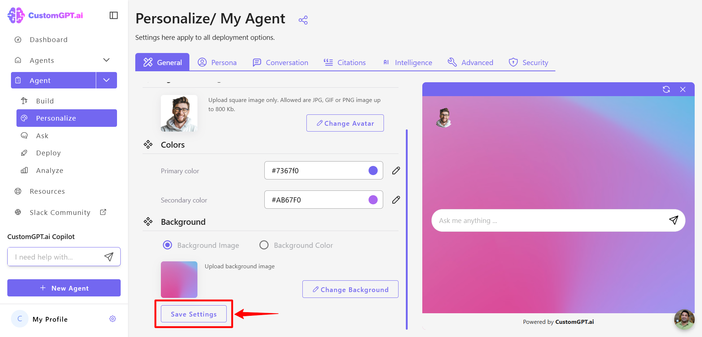Open Deploy in the sidebar
702x337 pixels.
(48, 153)
